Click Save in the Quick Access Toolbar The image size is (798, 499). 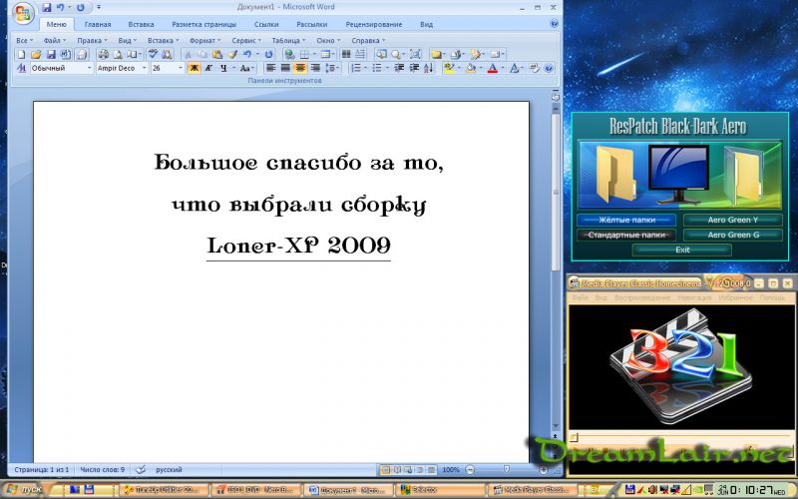46,7
